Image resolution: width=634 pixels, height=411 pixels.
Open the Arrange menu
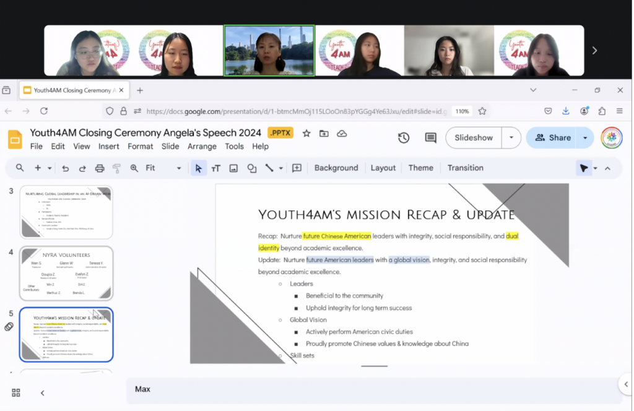point(202,146)
